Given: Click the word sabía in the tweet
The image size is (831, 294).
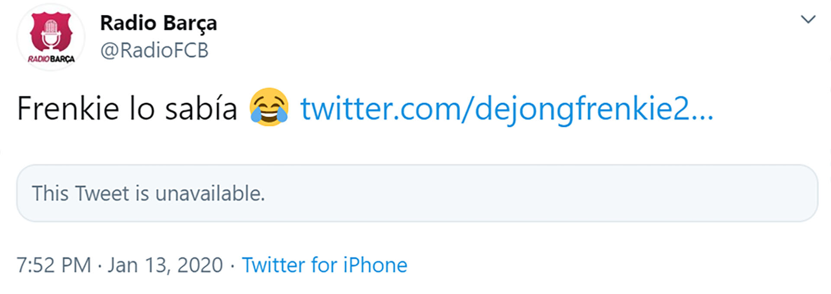Looking at the screenshot, I should coord(201,108).
